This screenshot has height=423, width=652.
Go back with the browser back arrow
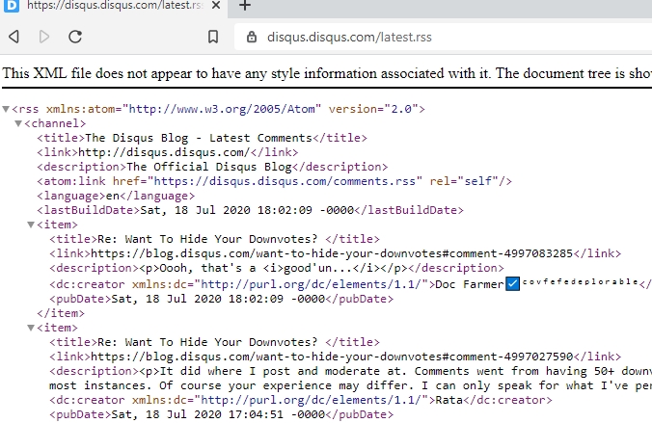pos(14,37)
